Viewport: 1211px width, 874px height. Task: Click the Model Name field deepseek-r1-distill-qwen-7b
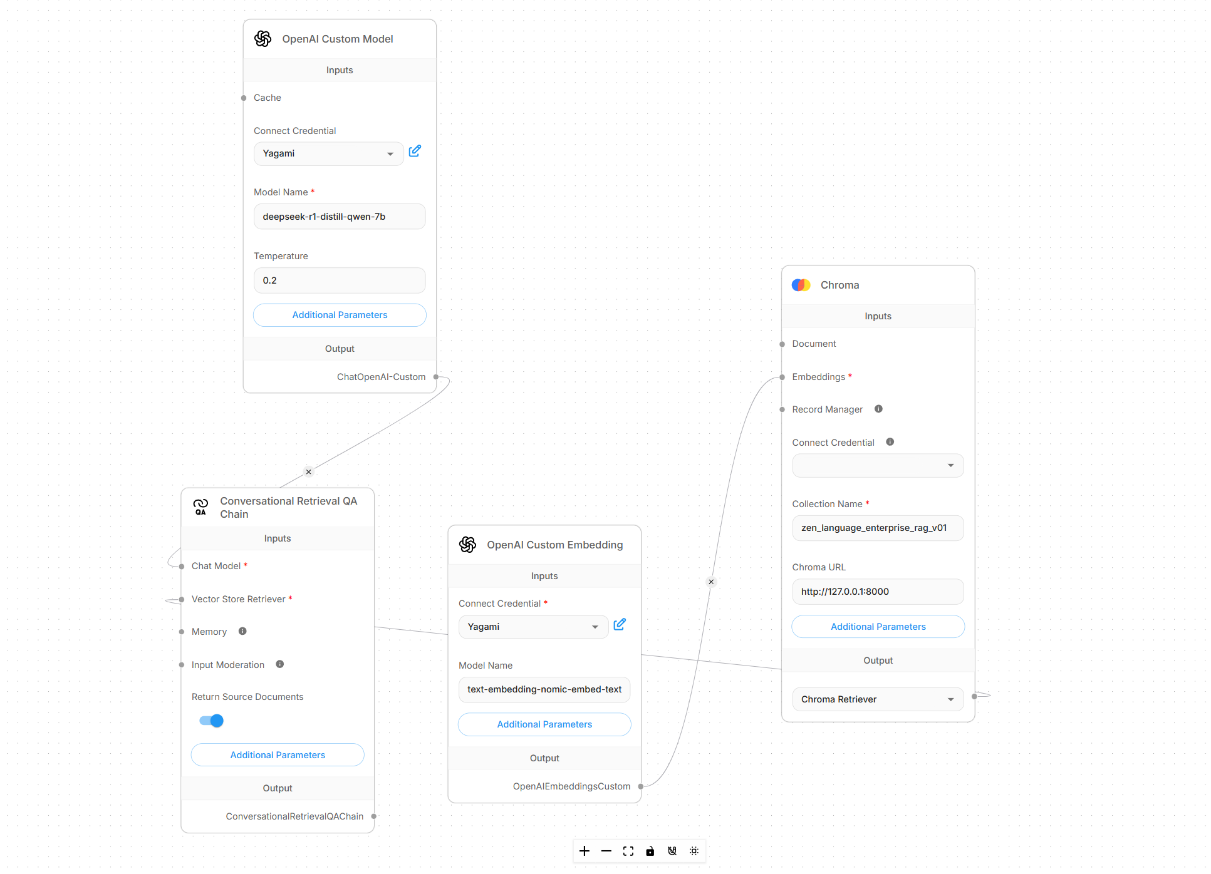(x=340, y=217)
